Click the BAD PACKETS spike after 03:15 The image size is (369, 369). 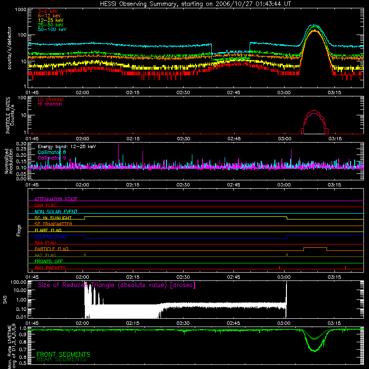(x=345, y=268)
